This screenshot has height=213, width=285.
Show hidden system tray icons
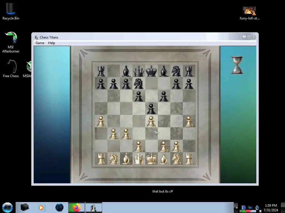pos(236,207)
